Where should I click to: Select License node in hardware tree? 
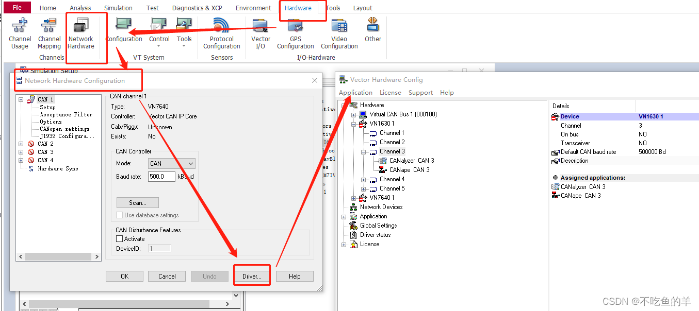(369, 244)
